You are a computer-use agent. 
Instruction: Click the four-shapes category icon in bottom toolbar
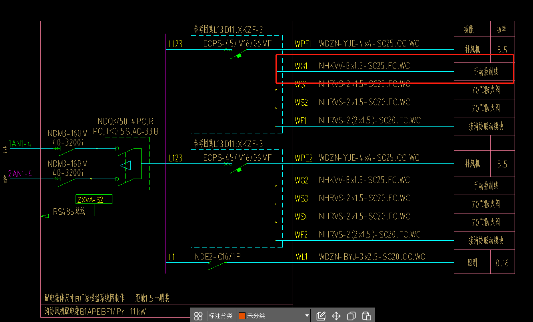198,316
